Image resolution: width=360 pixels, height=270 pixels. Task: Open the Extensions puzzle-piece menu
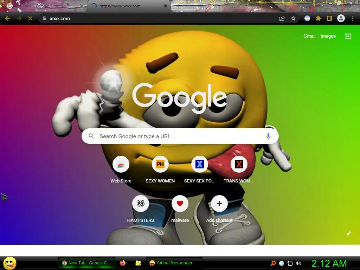coord(318,18)
